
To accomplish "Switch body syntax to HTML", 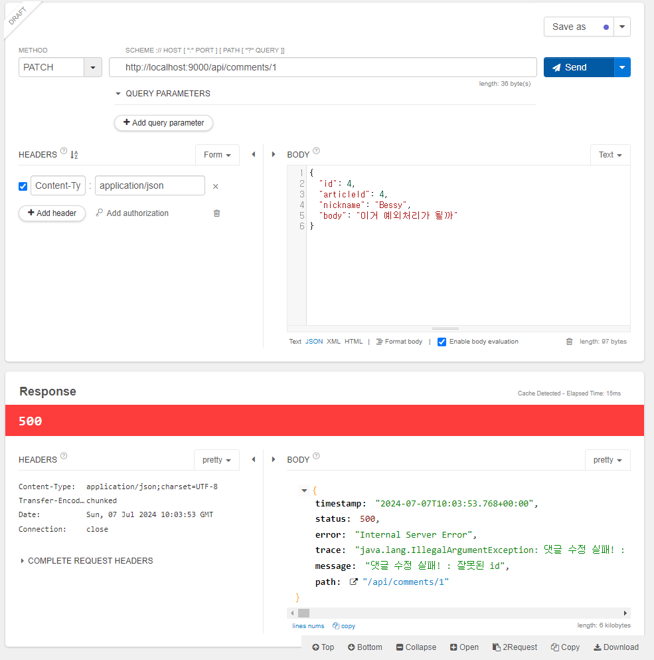I will pos(353,342).
